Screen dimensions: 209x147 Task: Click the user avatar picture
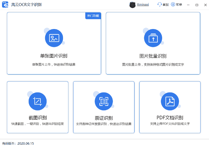click(132, 5)
